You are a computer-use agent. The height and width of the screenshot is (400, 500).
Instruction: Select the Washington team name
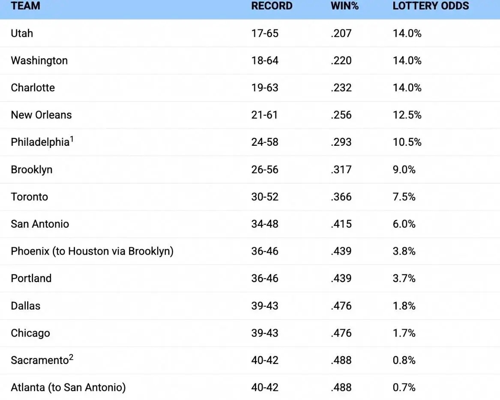39,60
